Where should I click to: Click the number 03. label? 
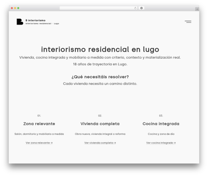[x=161, y=116]
